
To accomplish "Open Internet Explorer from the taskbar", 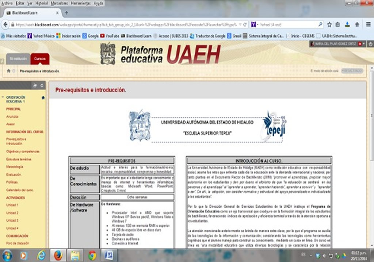I will [41, 255].
